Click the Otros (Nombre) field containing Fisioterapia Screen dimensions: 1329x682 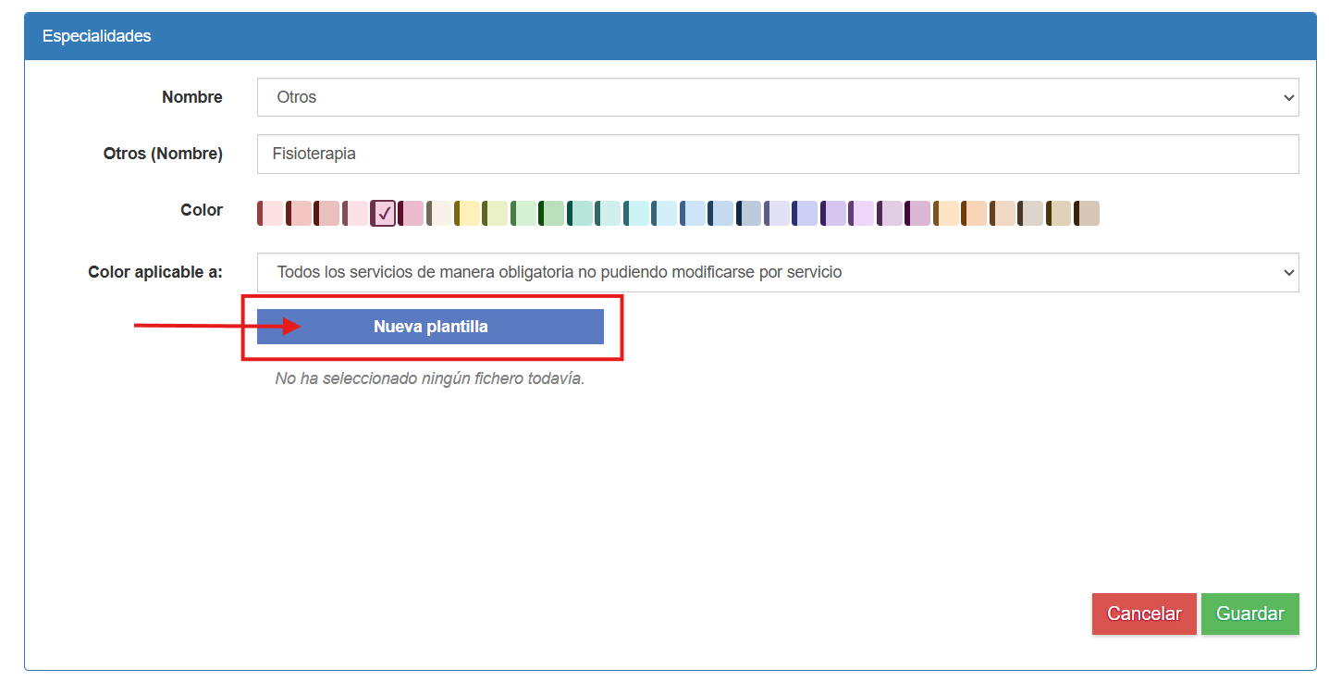(777, 155)
